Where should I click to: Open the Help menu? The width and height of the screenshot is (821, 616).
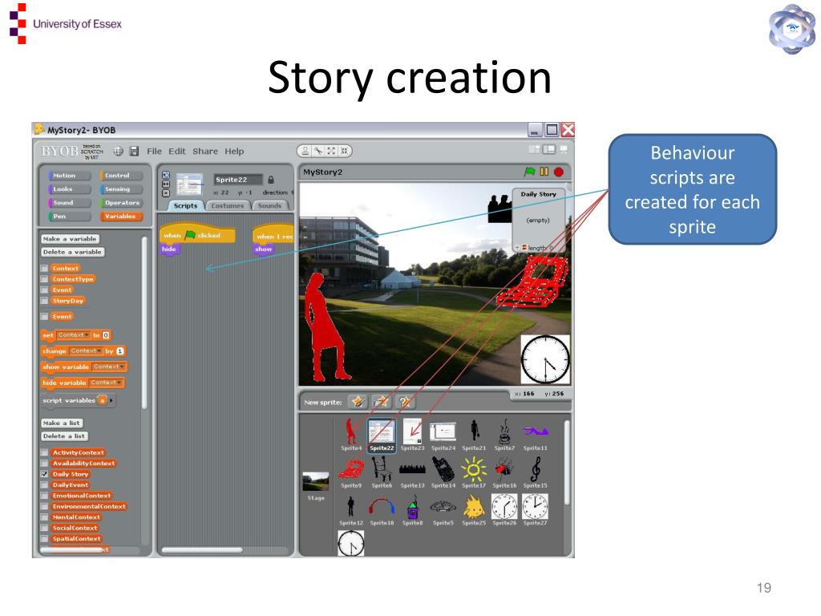coord(234,152)
